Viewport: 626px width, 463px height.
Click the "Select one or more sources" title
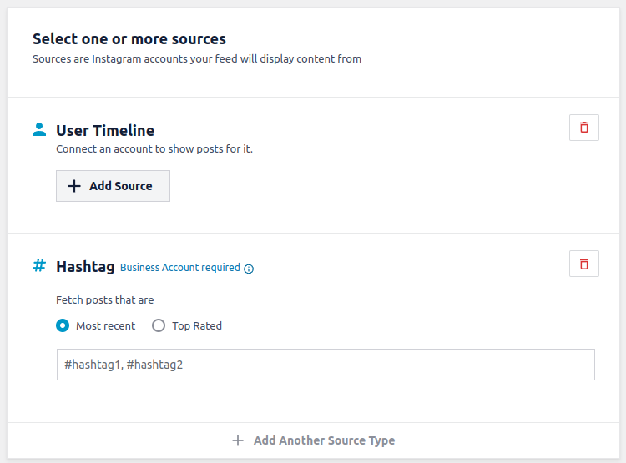(x=129, y=39)
